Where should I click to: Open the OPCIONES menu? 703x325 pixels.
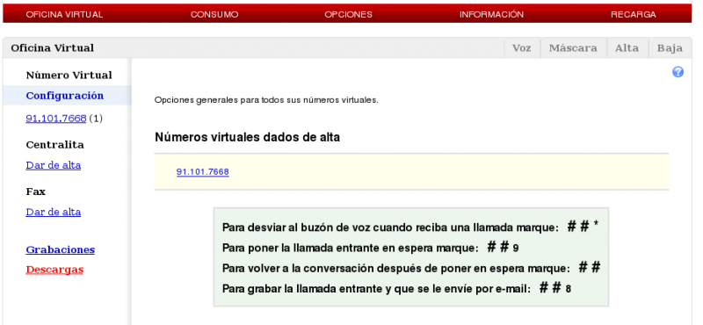[x=348, y=14]
